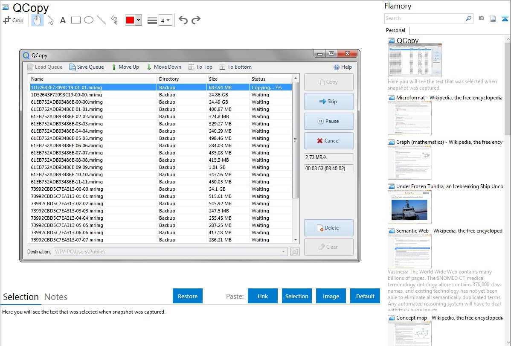Pause the copy operation
Viewport: 511px width, 346px height.
pyautogui.click(x=328, y=121)
